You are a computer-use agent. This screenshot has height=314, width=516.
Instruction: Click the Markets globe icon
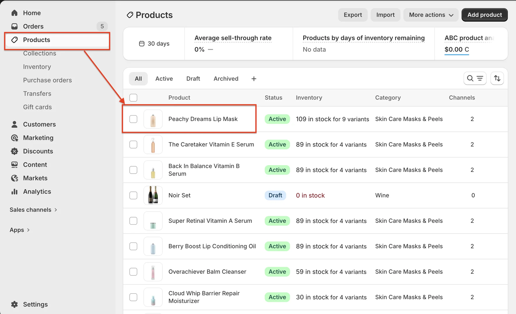click(14, 178)
